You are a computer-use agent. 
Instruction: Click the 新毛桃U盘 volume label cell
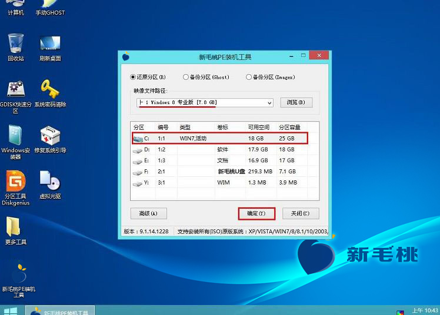point(232,172)
